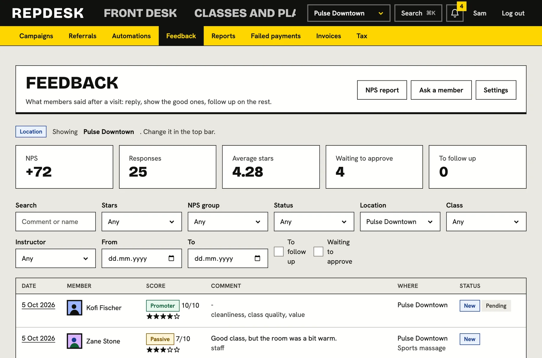This screenshot has height=358, width=542.
Task: Open the To date calendar picker
Action: (257, 258)
